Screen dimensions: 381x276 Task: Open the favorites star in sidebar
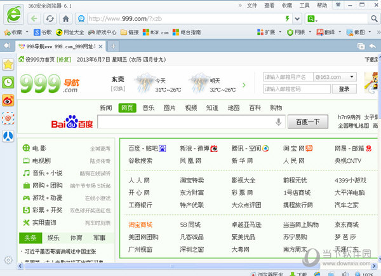tap(8, 64)
